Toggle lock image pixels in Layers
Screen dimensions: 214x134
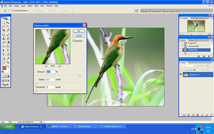pos(189,70)
